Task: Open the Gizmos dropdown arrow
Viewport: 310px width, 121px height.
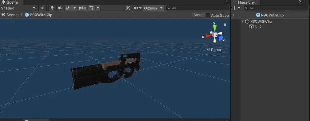Action: click(161, 8)
